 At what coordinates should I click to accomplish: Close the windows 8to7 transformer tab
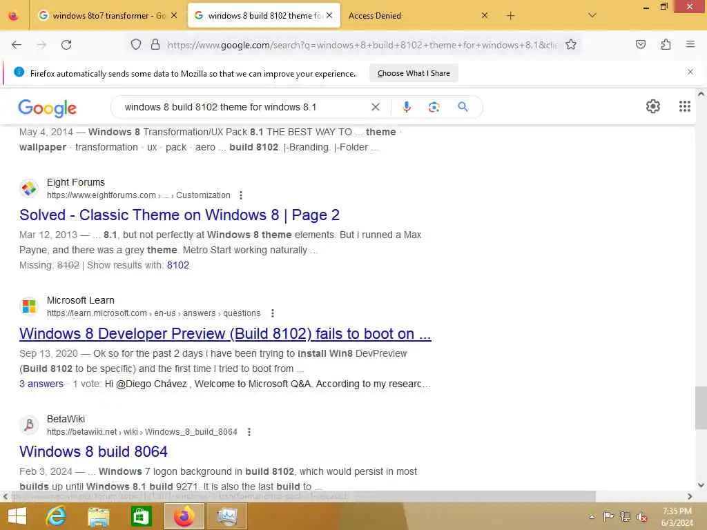point(174,15)
